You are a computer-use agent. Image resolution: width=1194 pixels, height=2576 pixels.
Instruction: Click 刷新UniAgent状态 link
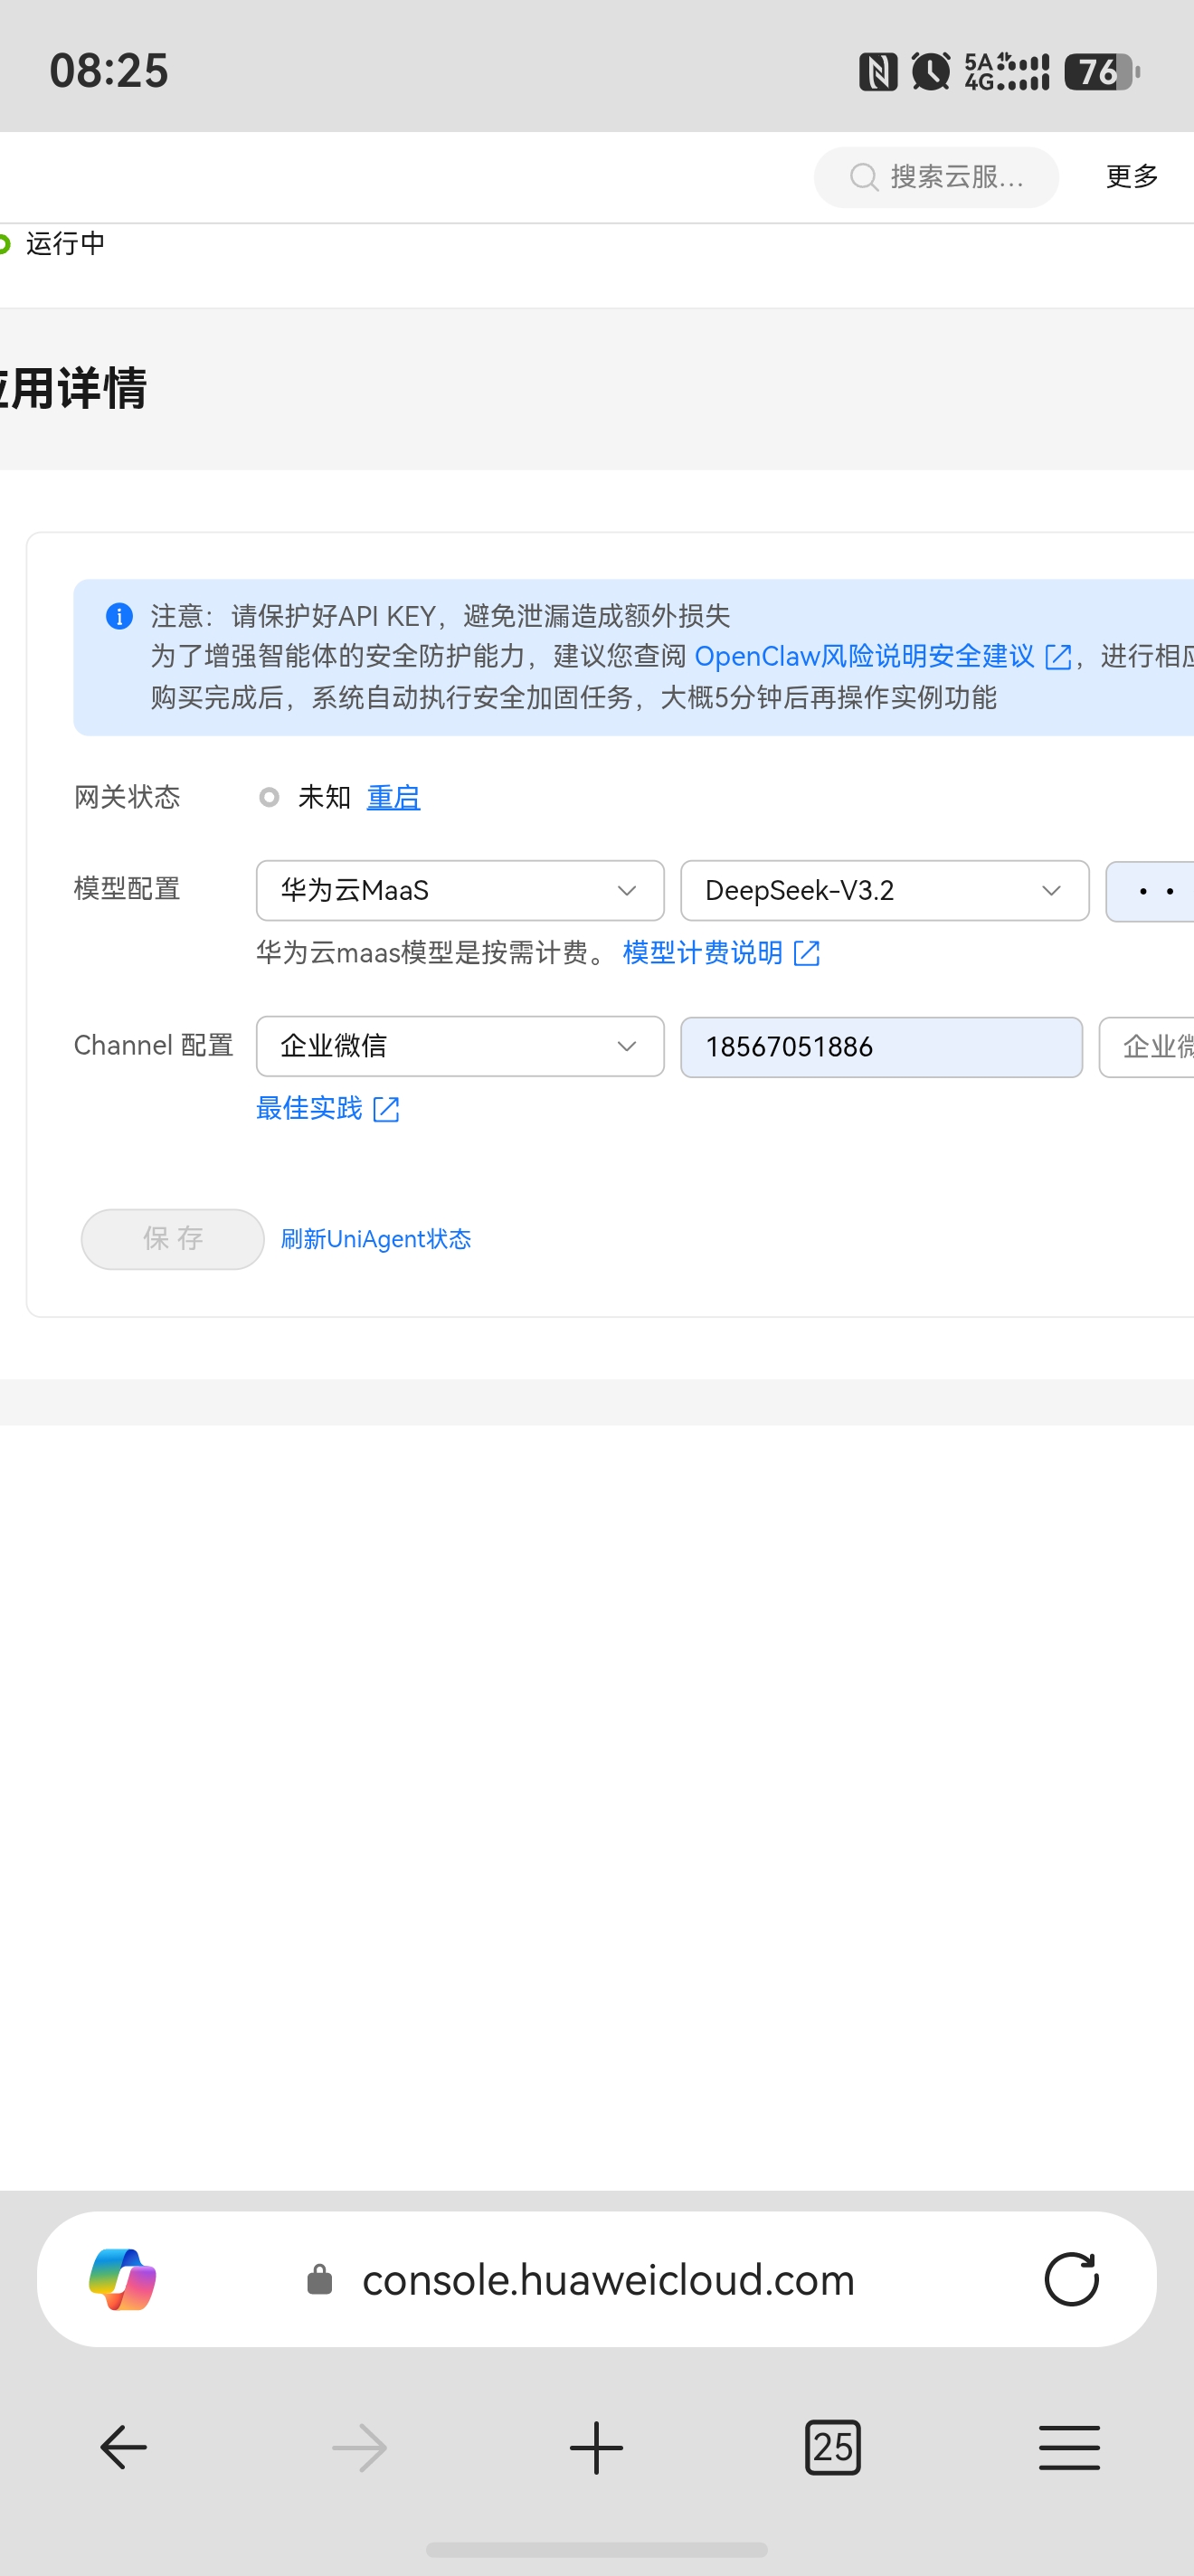[376, 1239]
